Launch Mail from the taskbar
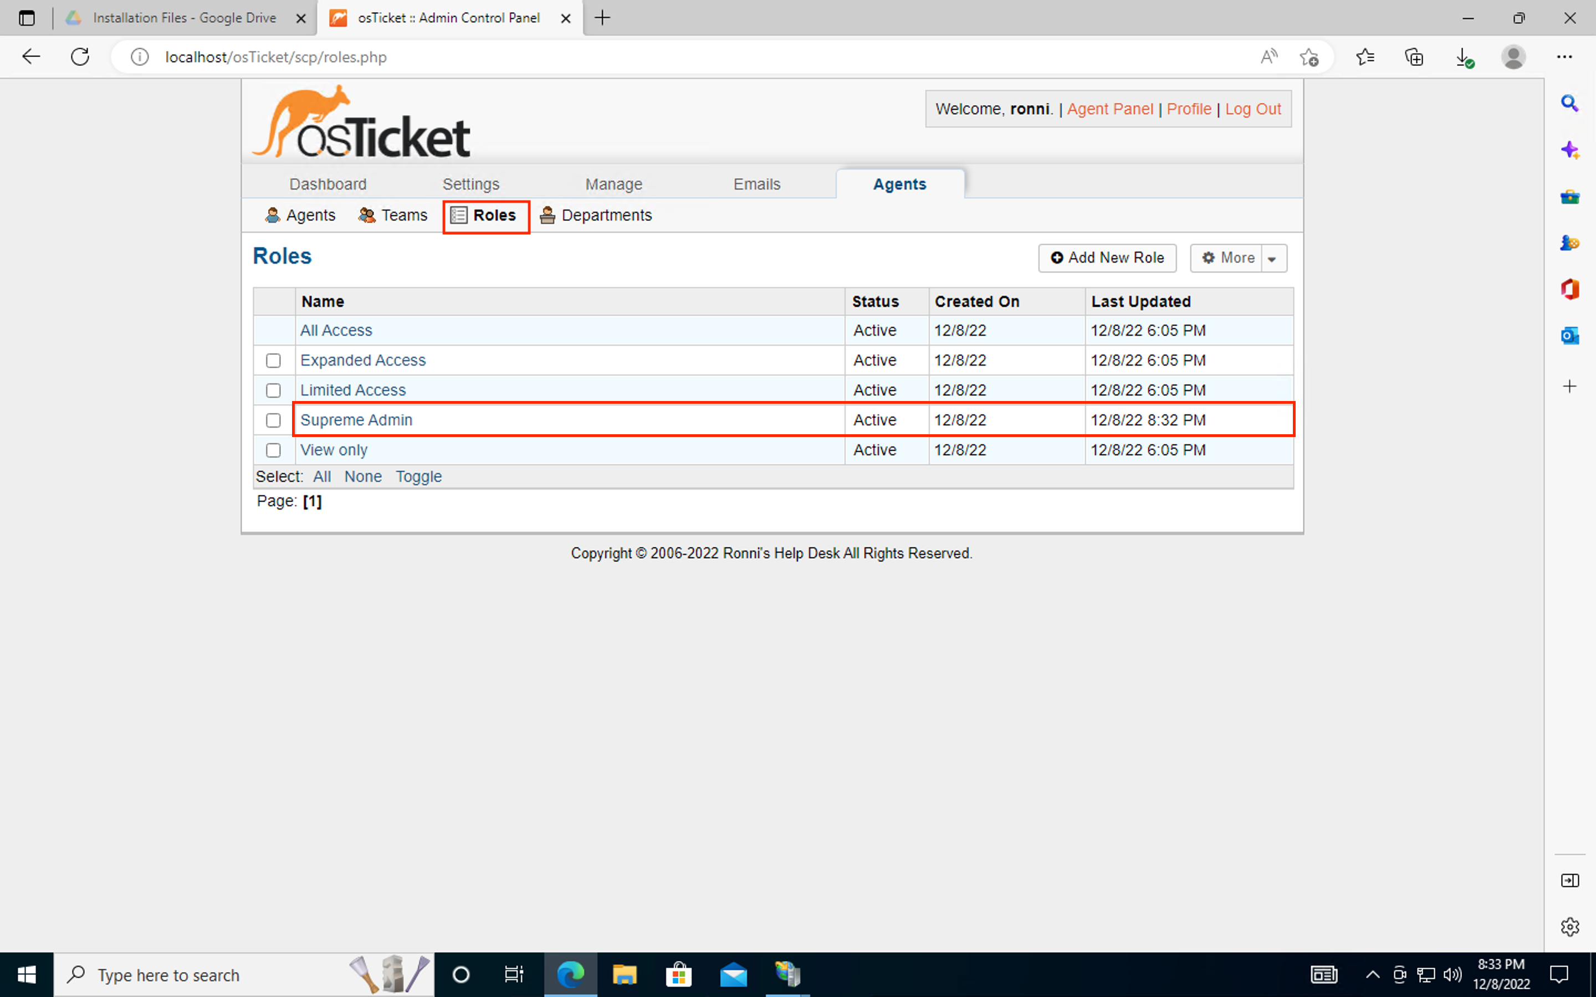This screenshot has height=997, width=1596. coord(733,975)
